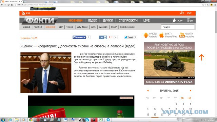Open the Корисні новини subcategory
Image resolution: width=217 pixels, height=122 pixels.
[127, 27]
